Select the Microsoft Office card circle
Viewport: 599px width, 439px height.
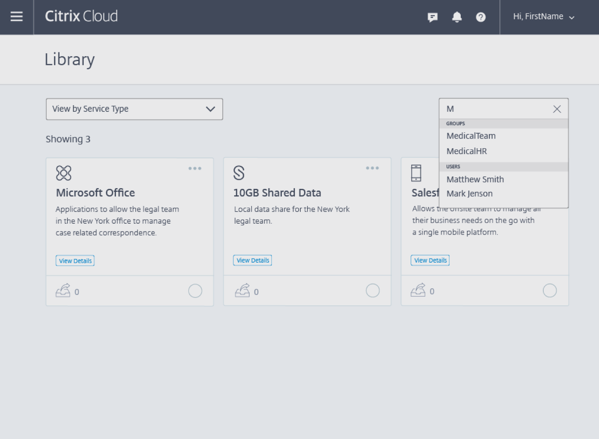(195, 291)
